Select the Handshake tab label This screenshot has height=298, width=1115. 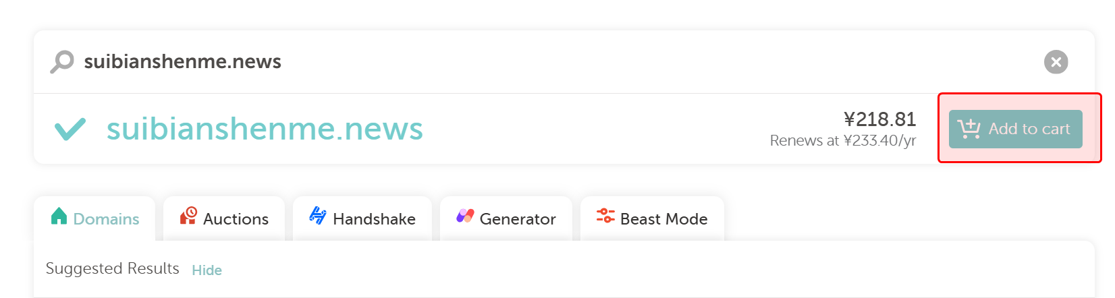click(x=374, y=219)
